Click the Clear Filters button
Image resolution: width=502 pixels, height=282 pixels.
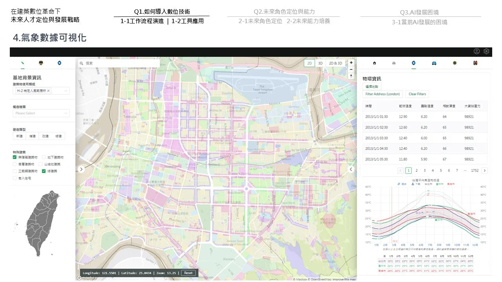click(x=417, y=94)
